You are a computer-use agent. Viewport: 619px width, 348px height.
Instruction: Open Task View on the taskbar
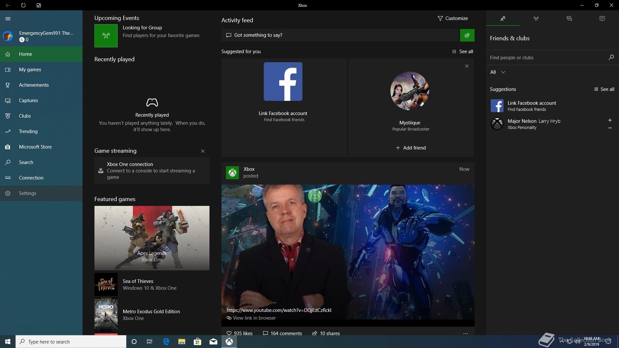150,342
